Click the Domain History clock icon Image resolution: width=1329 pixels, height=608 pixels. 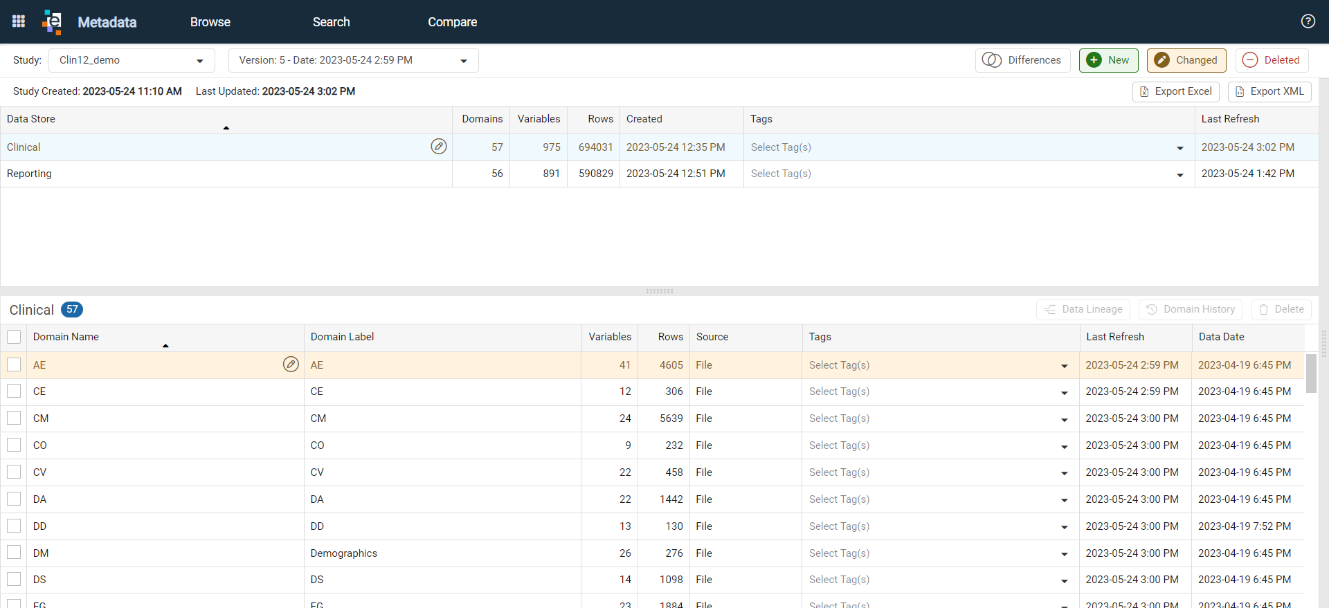(1152, 309)
